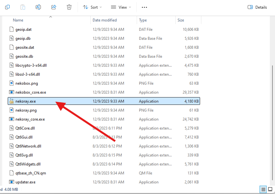This screenshot has width=275, height=194.
Task: Click the Qt6Network.dll file icon
Action: tap(12, 146)
